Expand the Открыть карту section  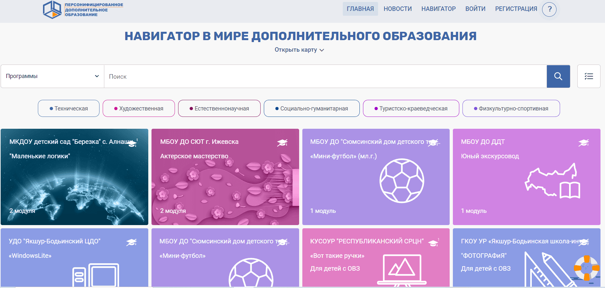pos(299,50)
